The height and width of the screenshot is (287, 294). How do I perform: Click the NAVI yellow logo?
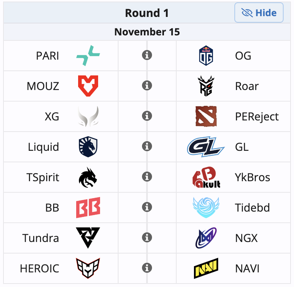(x=206, y=268)
